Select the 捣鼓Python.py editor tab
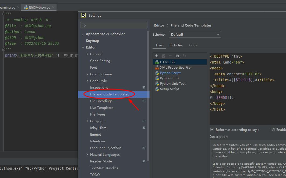 39,8
